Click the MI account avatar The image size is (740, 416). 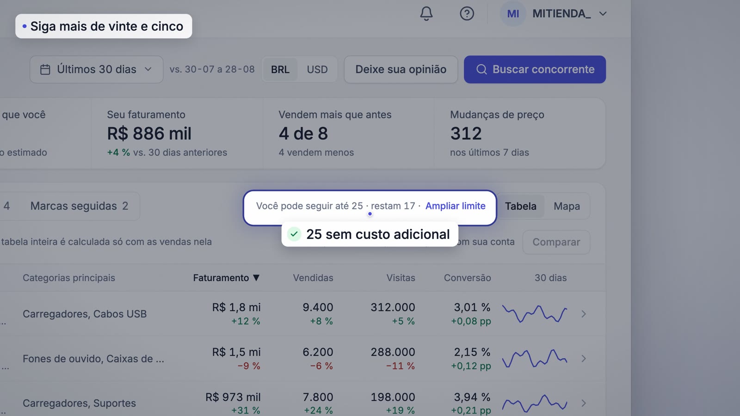[513, 14]
